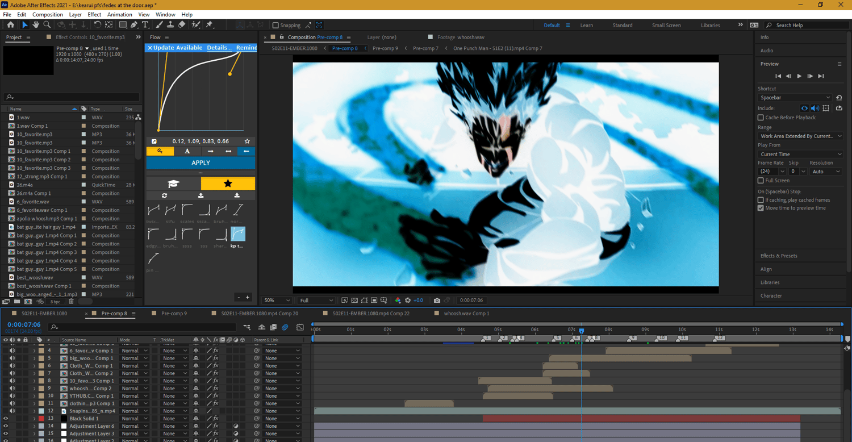
Task: Click the Flow star favorites tab
Action: (x=228, y=184)
